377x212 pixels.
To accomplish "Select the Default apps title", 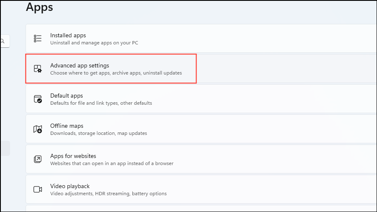I will click(x=67, y=96).
